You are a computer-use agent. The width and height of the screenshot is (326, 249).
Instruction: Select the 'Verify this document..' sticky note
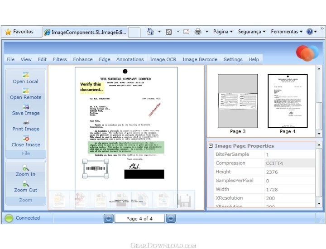point(91,87)
